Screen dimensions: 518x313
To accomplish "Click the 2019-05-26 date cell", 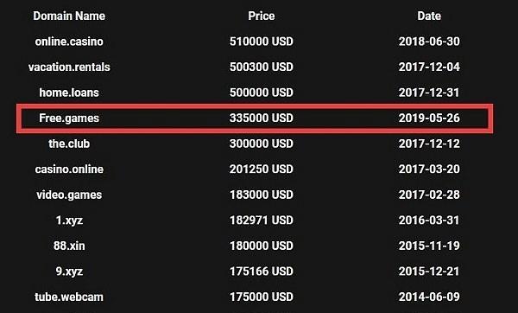I will 429,118.
